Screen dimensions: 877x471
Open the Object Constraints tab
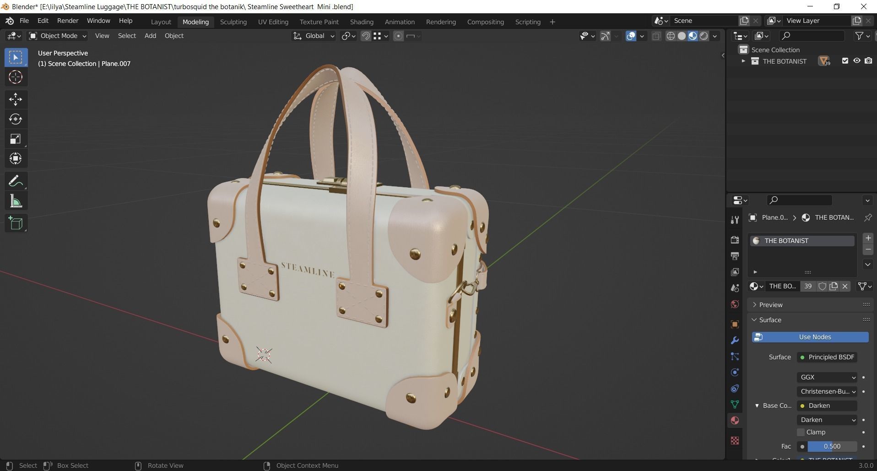(x=735, y=388)
